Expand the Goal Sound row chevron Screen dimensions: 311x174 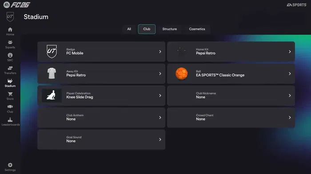pyautogui.click(x=160, y=139)
